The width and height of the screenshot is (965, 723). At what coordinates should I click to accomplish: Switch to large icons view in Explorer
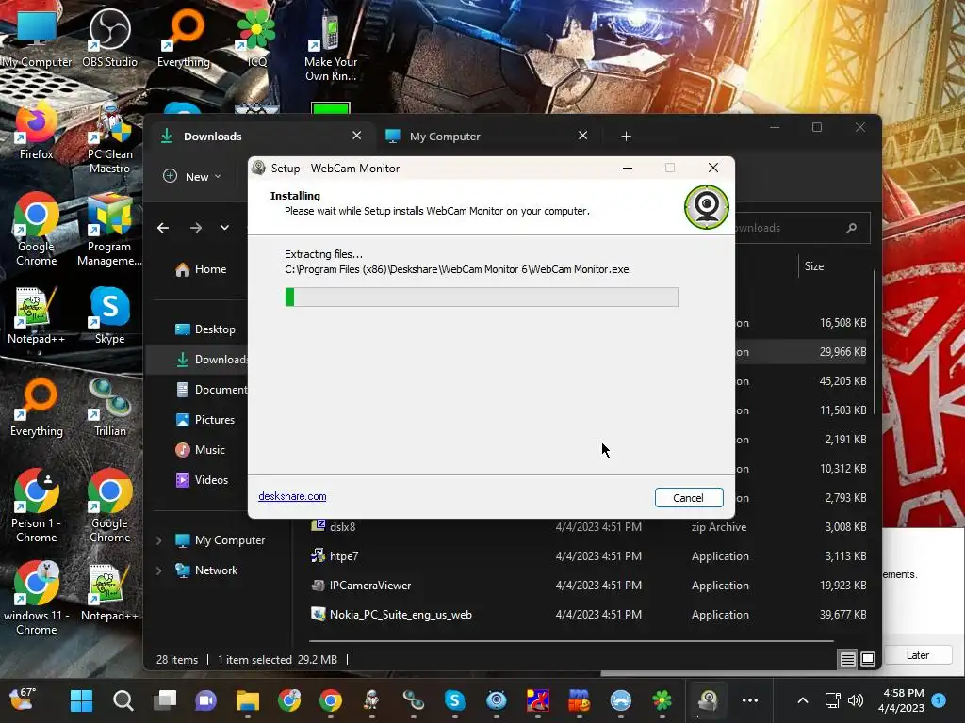pos(868,659)
